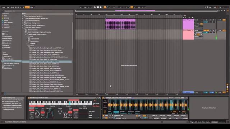
Task: Collapse the Lofi Pack NIGHT FLIGHTS folder
Action: (23, 28)
